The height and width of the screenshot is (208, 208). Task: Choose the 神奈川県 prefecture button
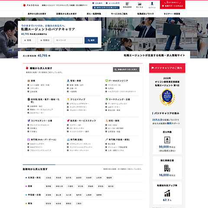59,186
